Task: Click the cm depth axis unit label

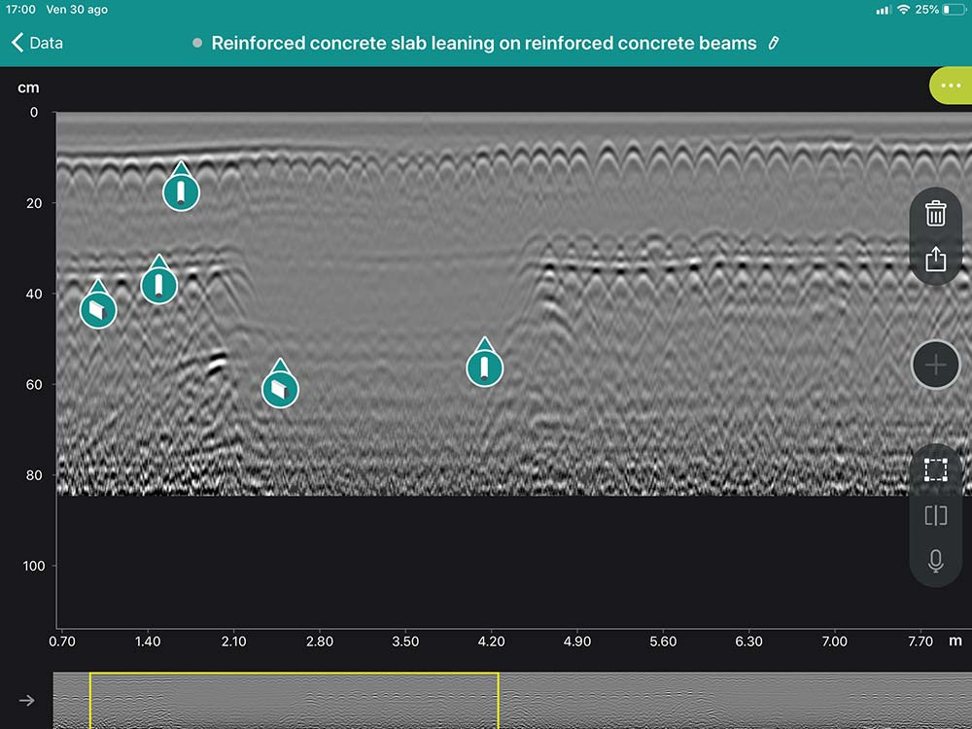Action: 28,87
